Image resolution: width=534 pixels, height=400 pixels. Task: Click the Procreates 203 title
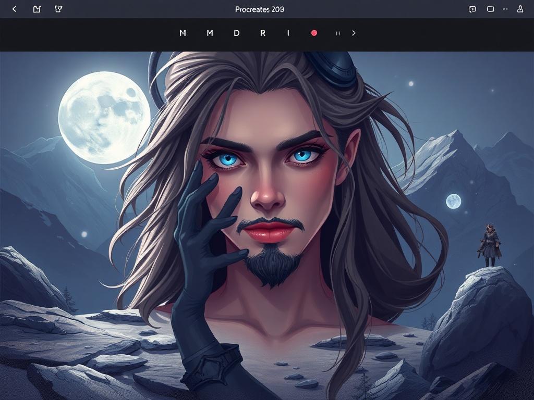[x=259, y=9]
